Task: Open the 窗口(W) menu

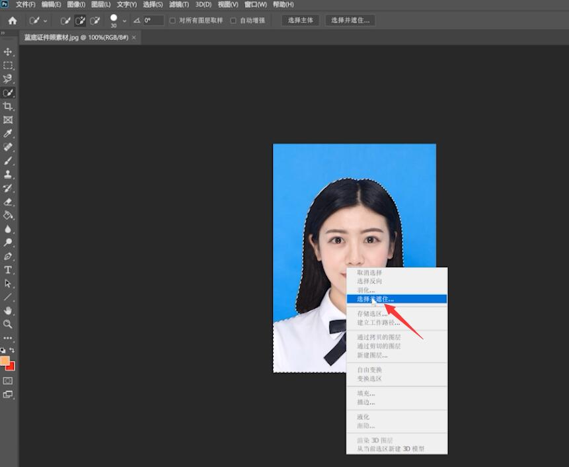Action: pyautogui.click(x=256, y=5)
